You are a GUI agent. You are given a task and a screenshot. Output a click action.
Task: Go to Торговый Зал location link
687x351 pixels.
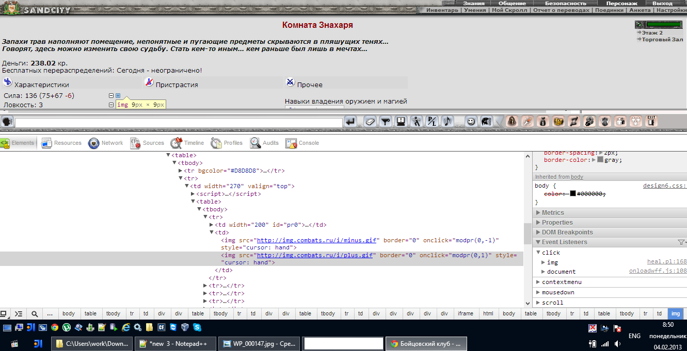662,39
